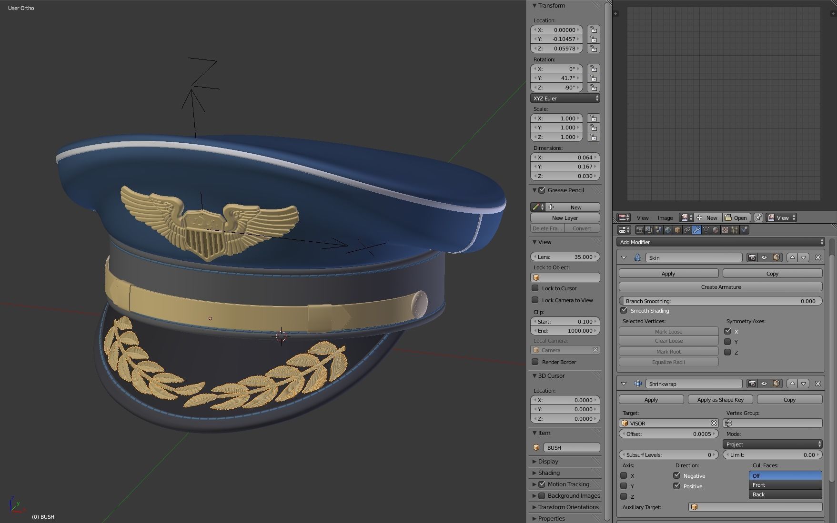Toggle Skin modifier render camera icon

[752, 257]
